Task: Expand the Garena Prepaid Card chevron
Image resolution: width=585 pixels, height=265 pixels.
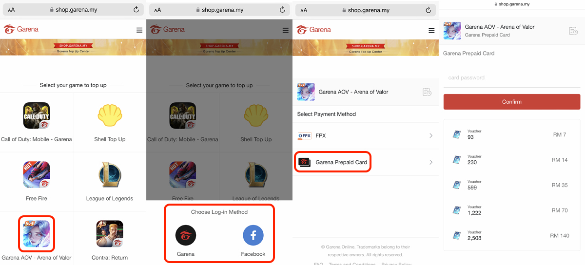Action: (431, 162)
